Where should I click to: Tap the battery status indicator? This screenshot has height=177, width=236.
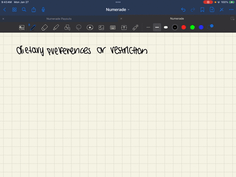tap(232, 2)
